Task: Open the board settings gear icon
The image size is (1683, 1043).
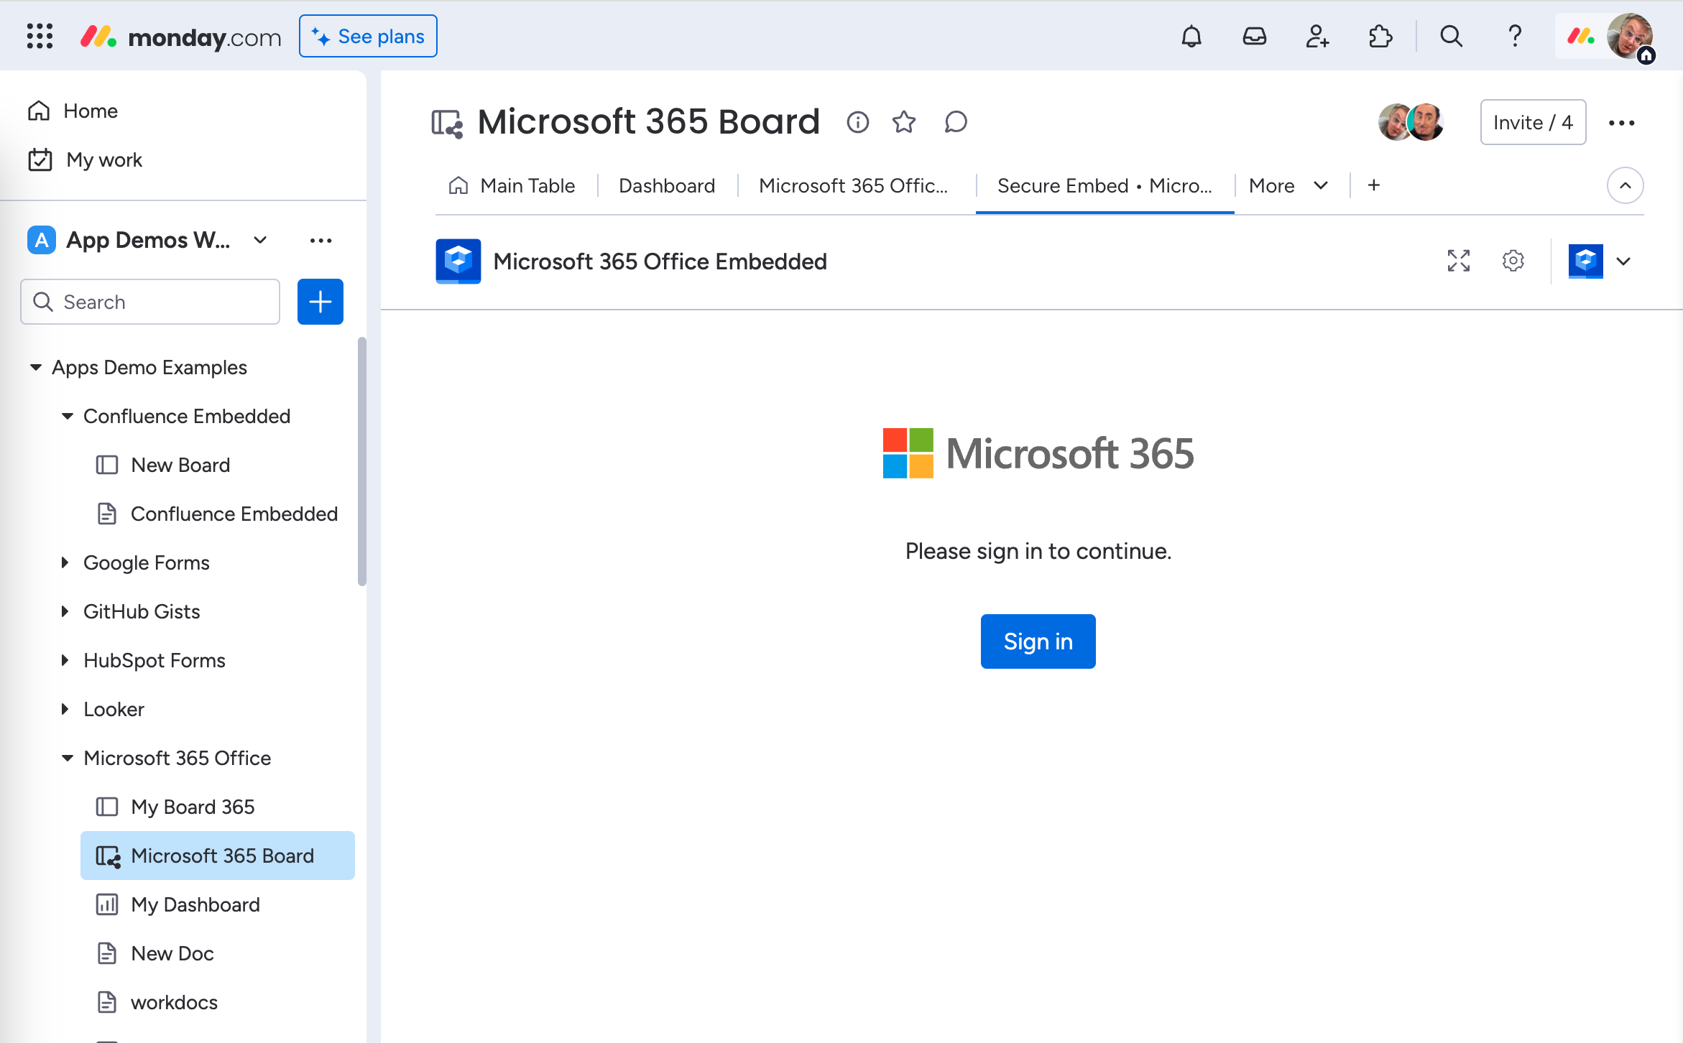Action: (x=1512, y=261)
